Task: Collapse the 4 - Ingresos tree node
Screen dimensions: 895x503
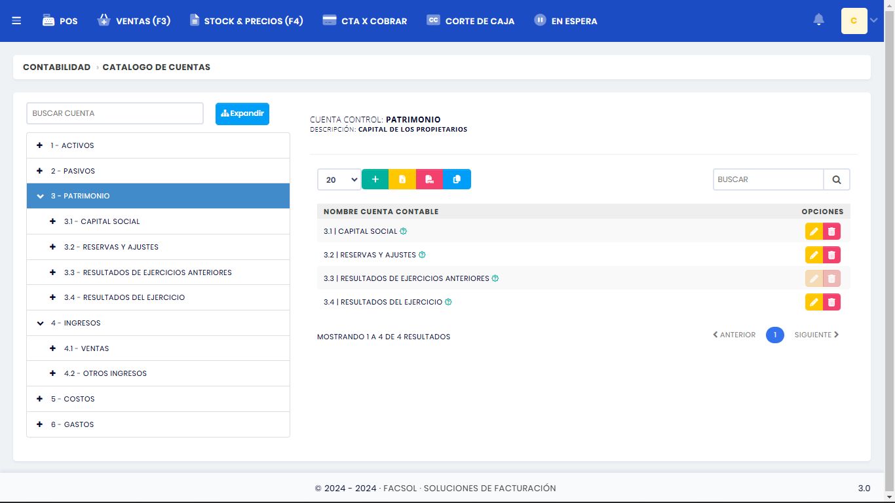Action: coord(40,323)
